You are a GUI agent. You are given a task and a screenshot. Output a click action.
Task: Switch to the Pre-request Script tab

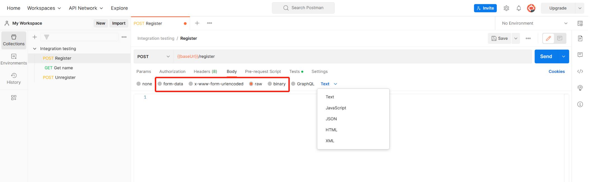coord(263,72)
